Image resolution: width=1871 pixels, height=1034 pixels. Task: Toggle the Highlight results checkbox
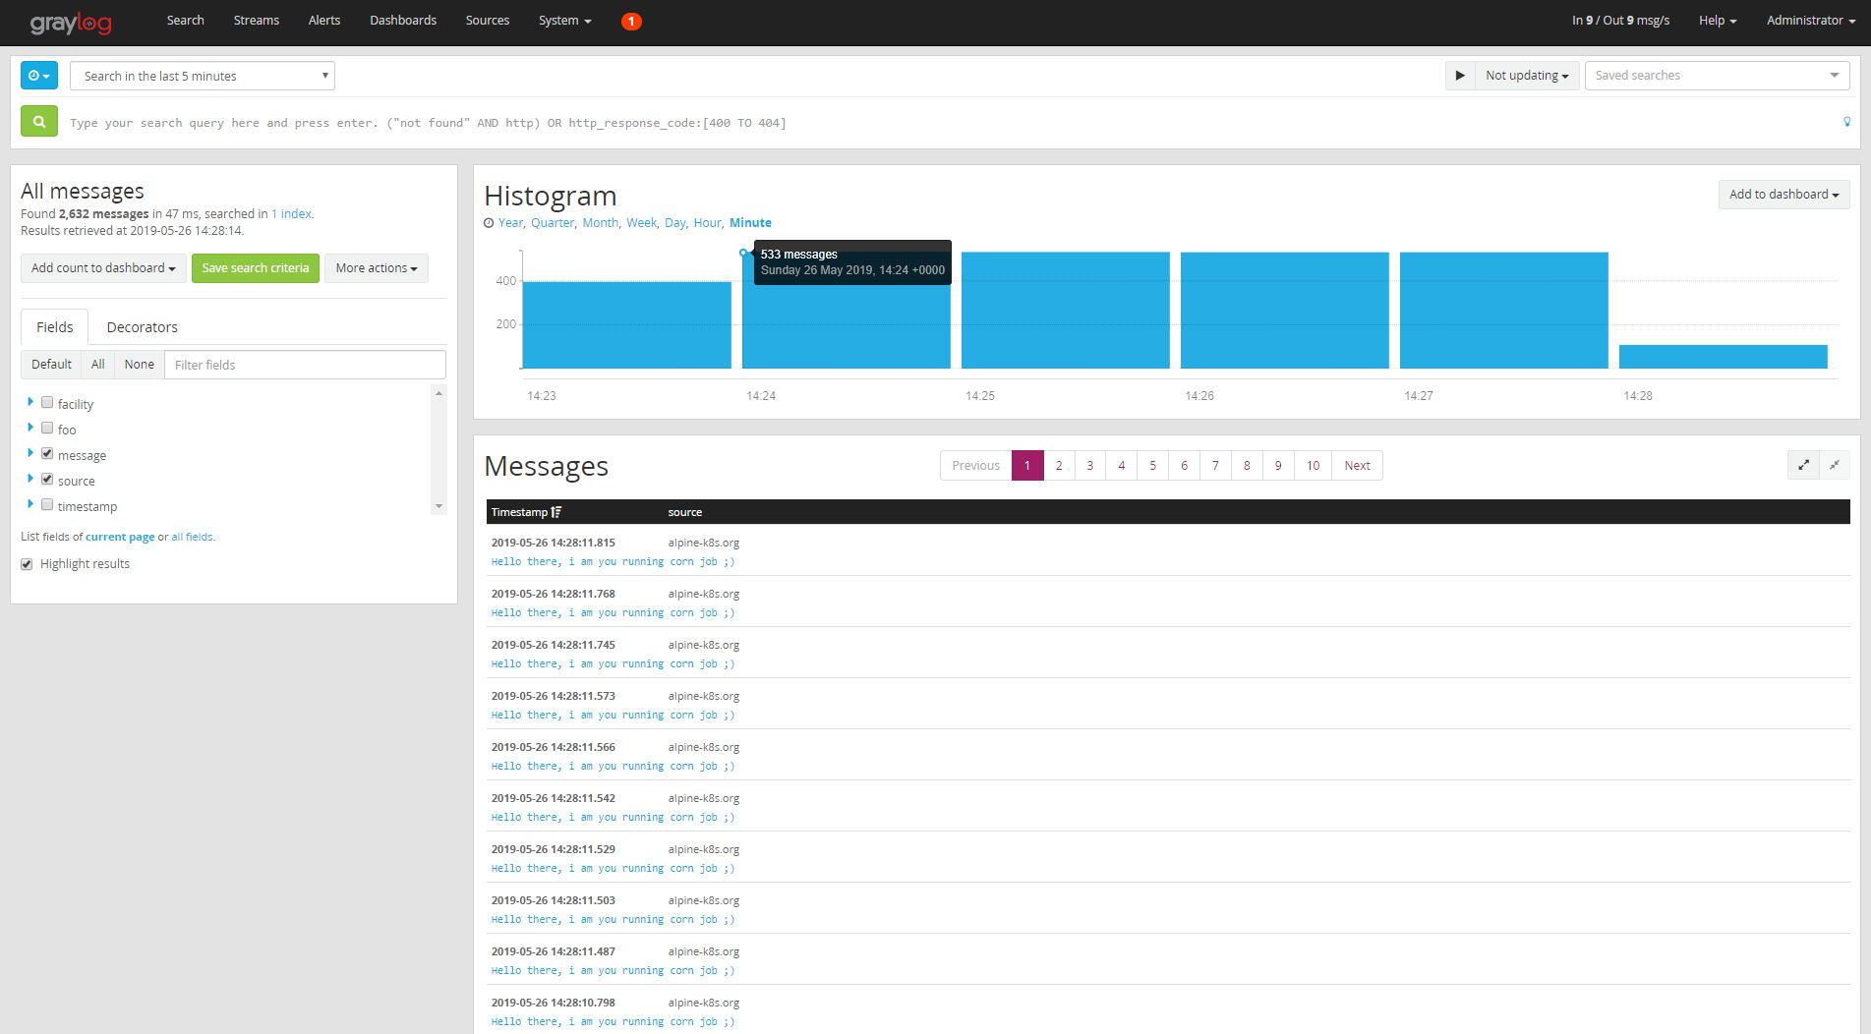(x=27, y=564)
